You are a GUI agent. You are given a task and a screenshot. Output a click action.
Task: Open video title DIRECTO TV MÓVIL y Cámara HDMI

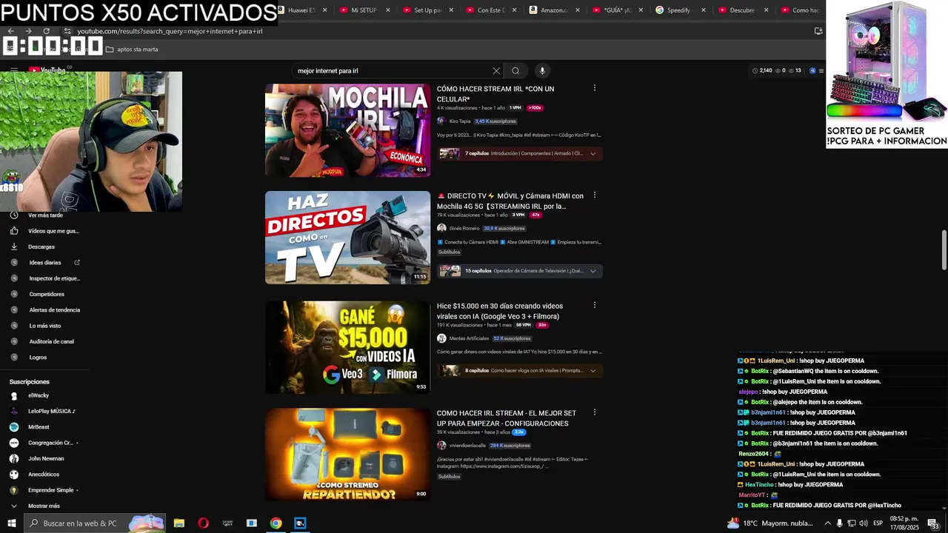tap(510, 201)
